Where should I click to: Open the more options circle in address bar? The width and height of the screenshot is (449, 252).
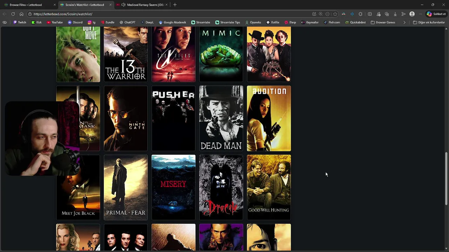pos(328,14)
